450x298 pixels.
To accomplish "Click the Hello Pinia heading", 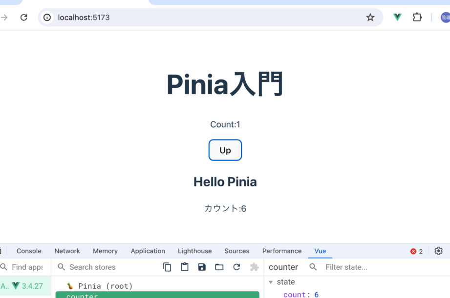I will [x=225, y=182].
